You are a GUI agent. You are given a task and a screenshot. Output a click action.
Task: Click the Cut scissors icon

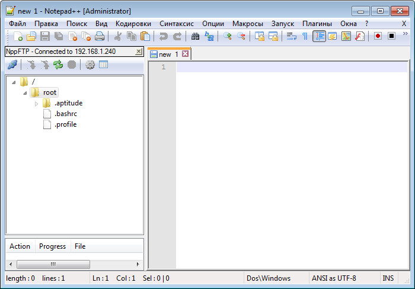[117, 36]
